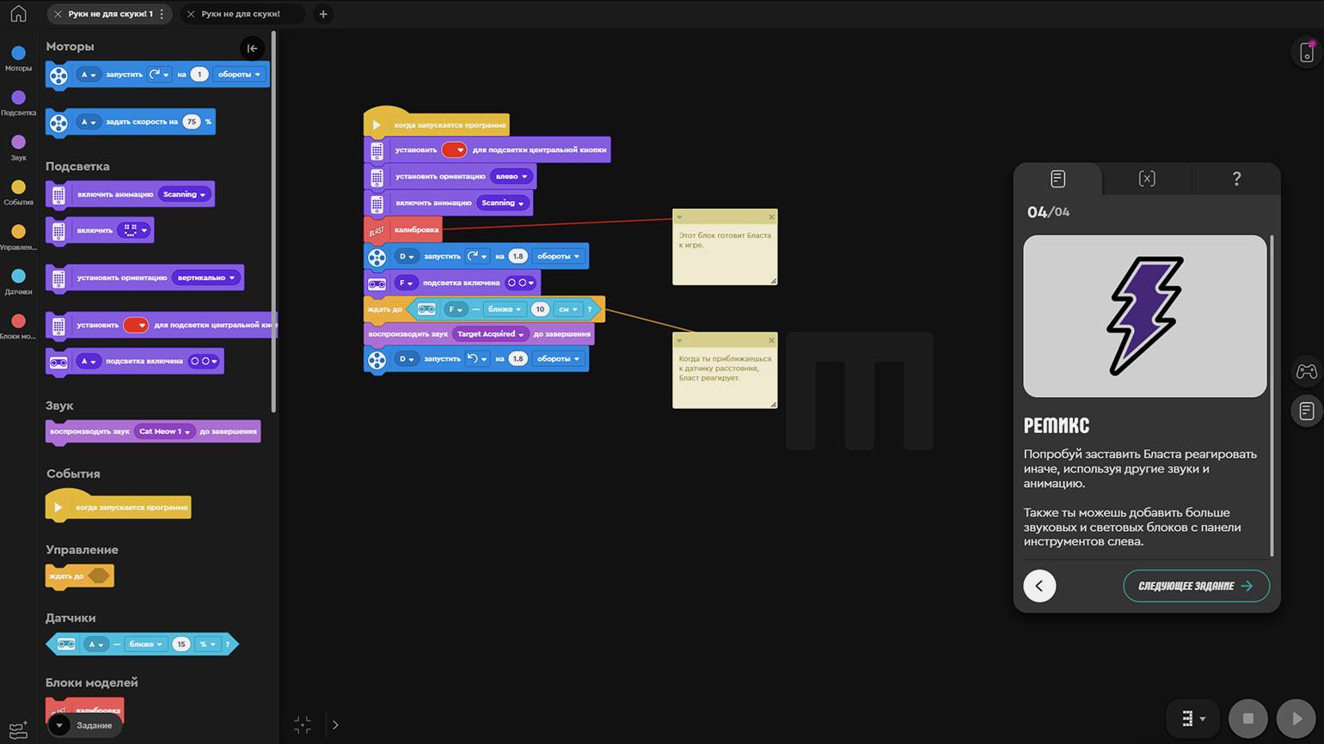Click the hub connection icon

click(1306, 52)
